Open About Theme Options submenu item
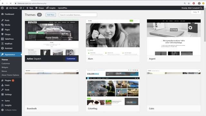The width and height of the screenshot is (206, 116). pyautogui.click(x=10, y=75)
